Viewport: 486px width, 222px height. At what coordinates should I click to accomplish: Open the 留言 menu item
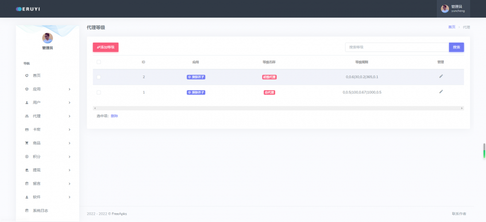pyautogui.click(x=37, y=184)
